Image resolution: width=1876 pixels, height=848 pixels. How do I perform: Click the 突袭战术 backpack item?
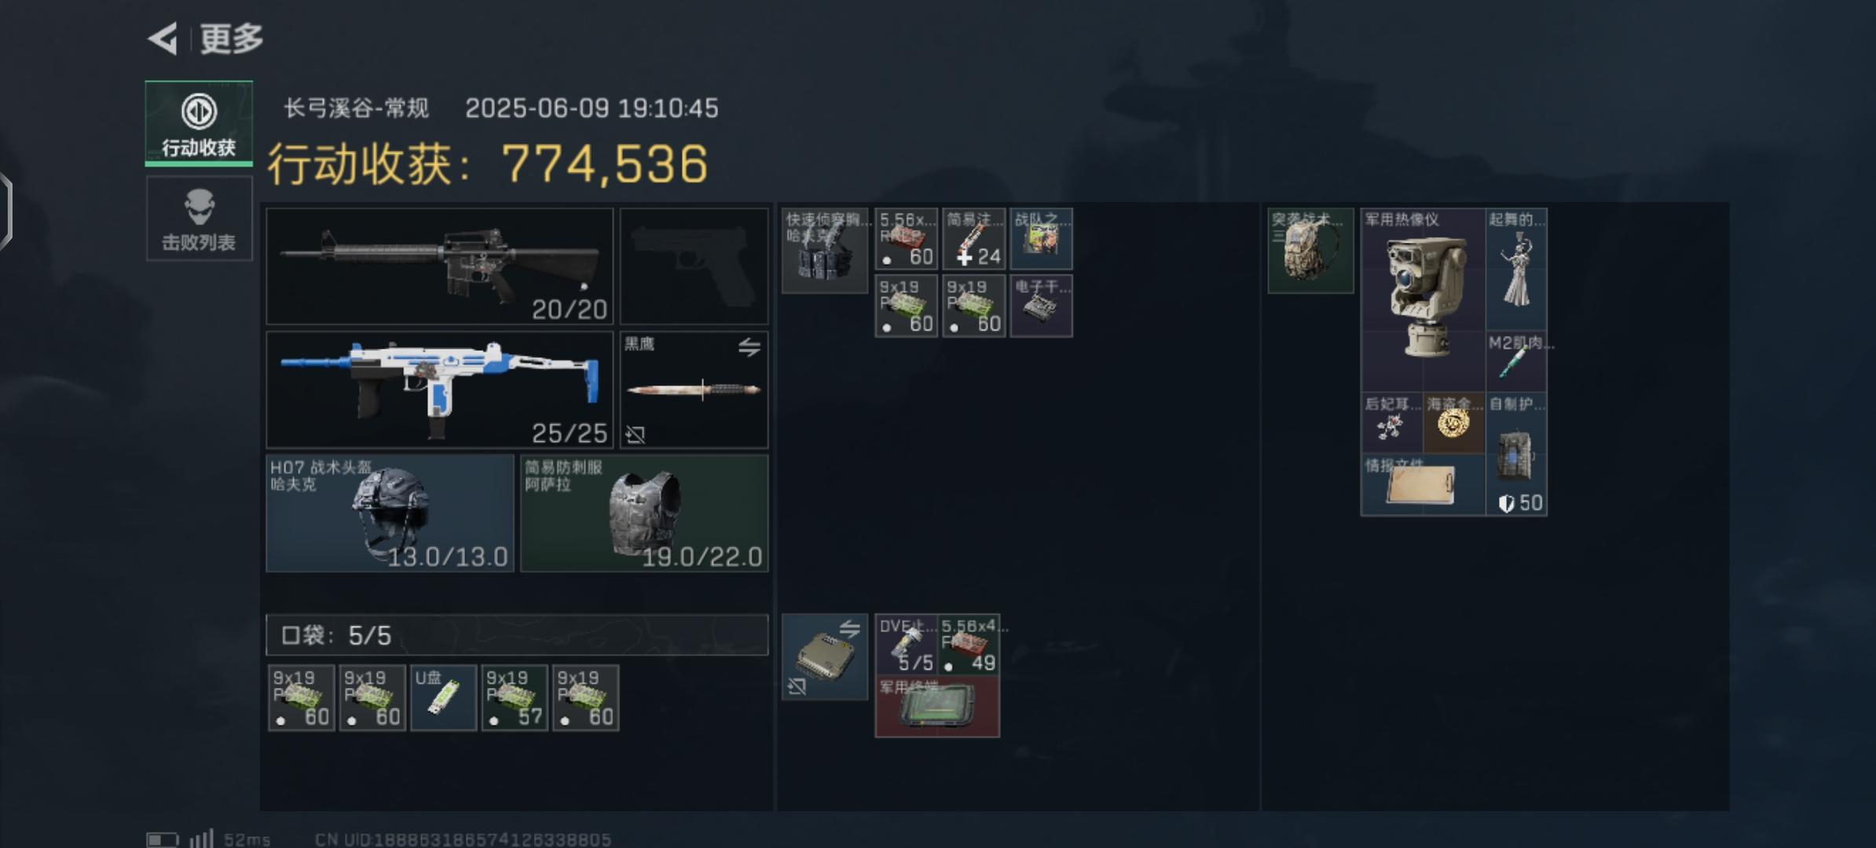(1310, 250)
